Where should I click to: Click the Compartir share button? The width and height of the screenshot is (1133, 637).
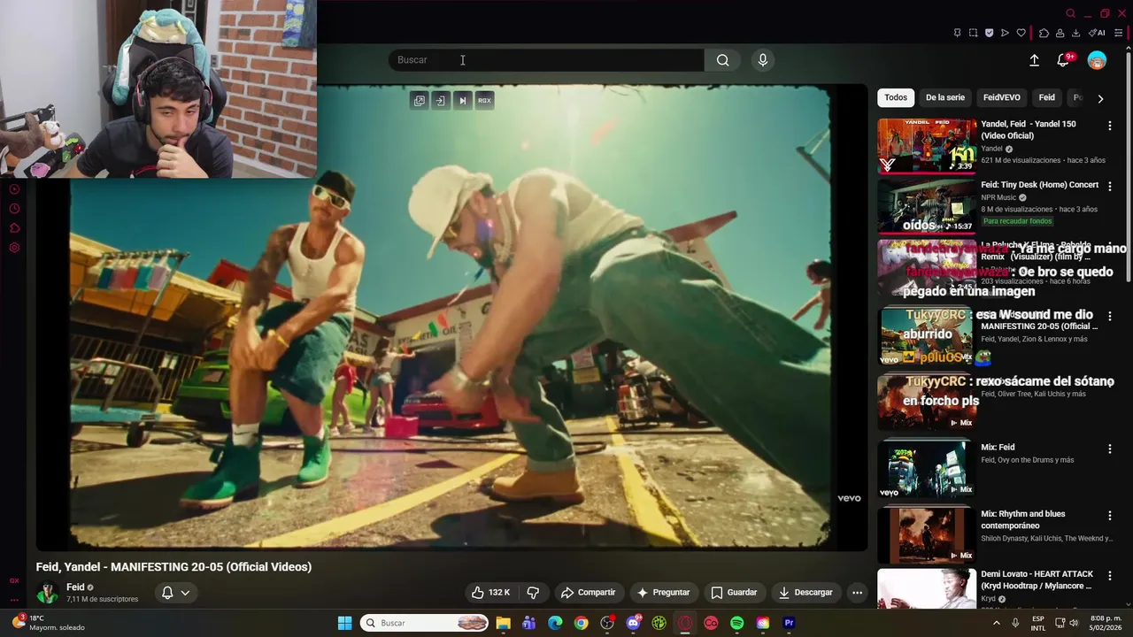pyautogui.click(x=588, y=592)
